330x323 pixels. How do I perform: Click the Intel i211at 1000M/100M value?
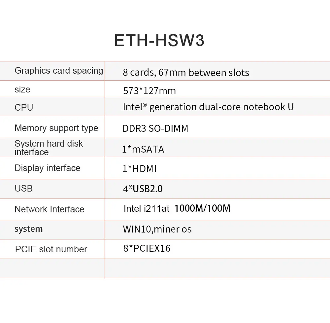[177, 208]
